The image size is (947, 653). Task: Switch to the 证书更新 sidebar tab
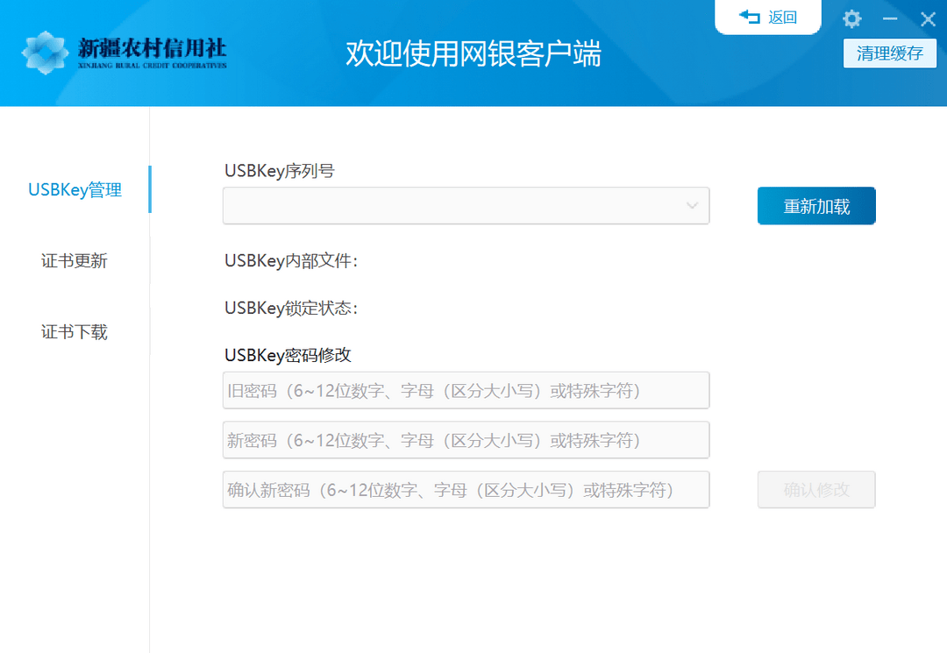75,260
